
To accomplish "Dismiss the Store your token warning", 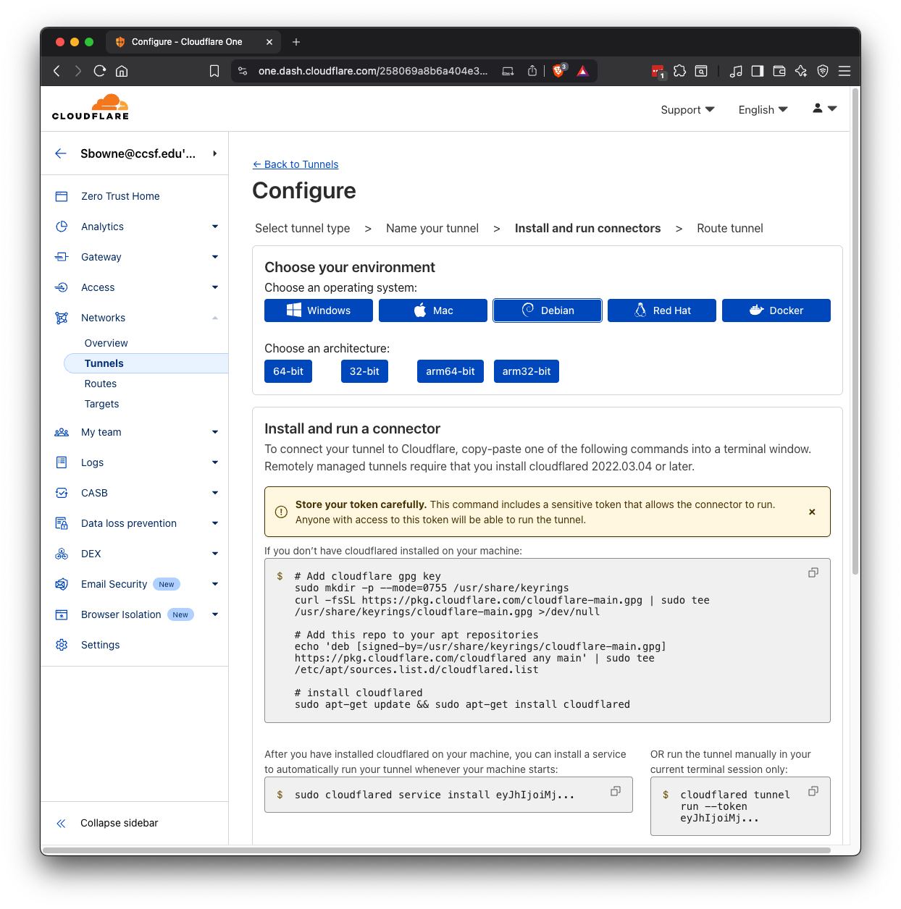I will 812,512.
